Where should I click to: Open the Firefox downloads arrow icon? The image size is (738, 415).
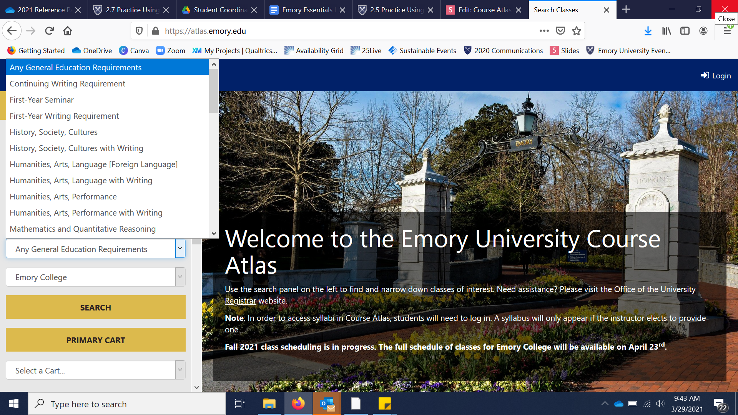click(x=648, y=31)
